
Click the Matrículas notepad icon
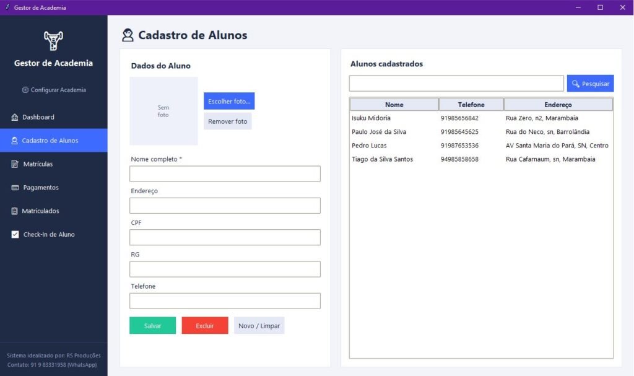click(15, 164)
